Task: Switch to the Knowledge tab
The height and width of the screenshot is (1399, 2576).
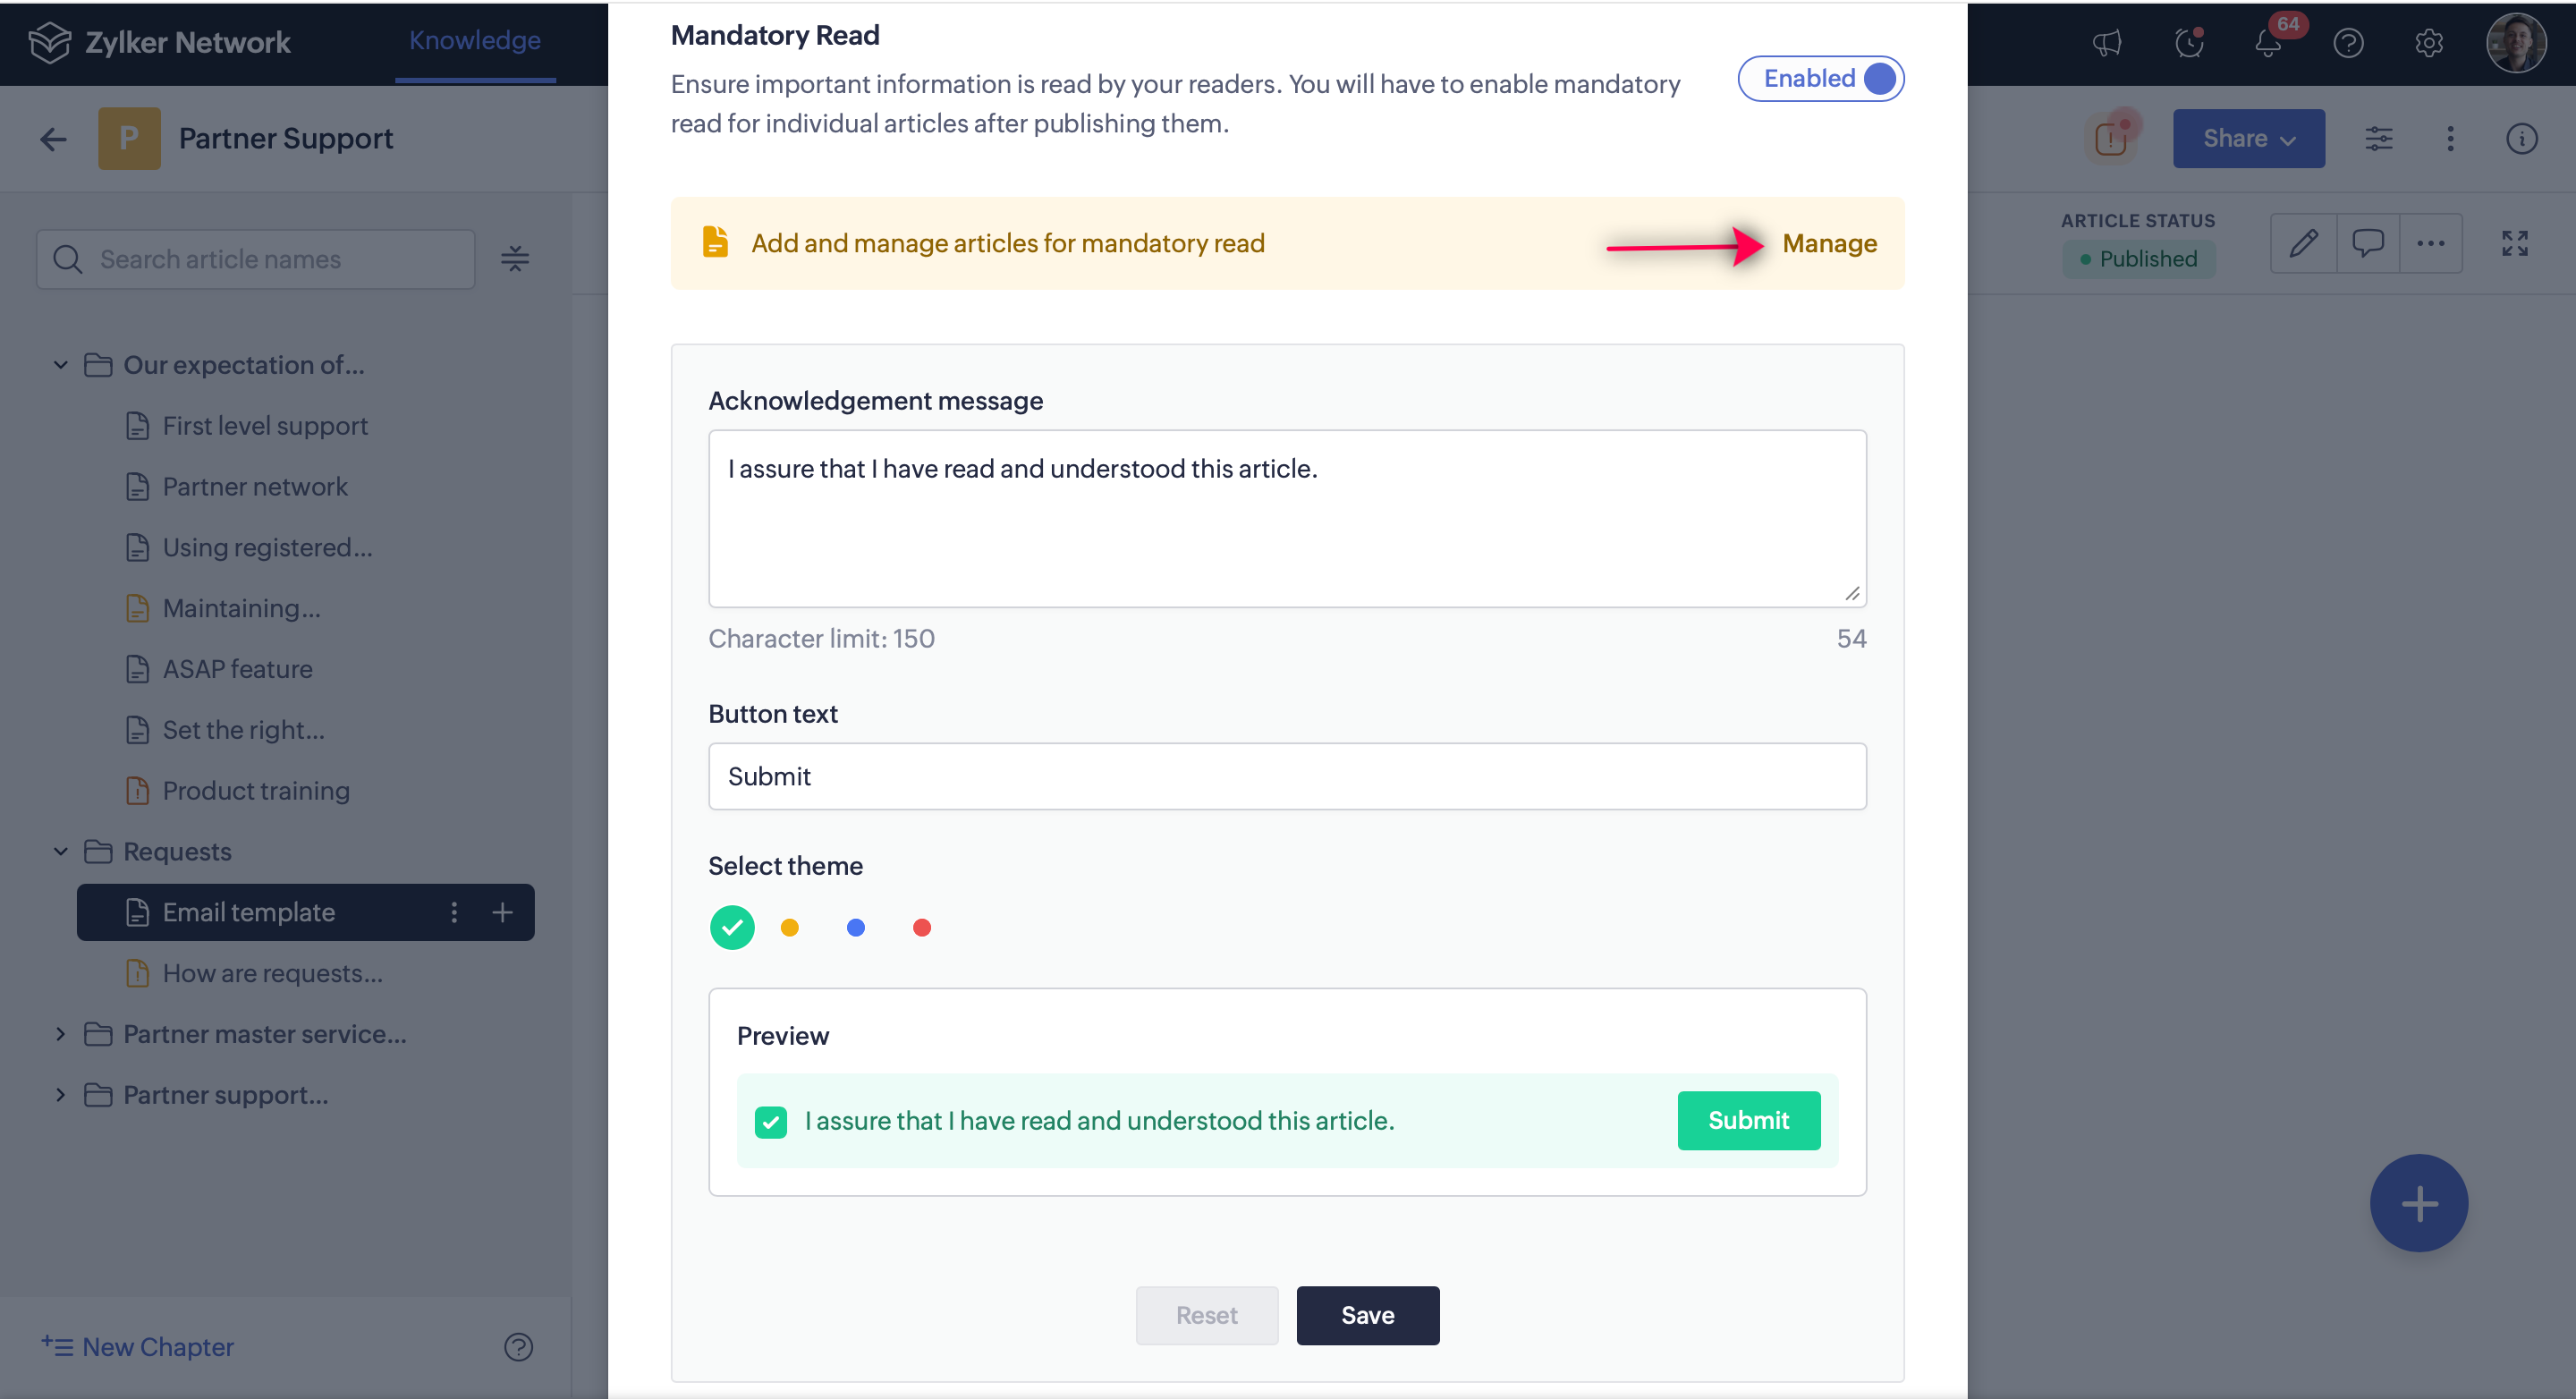Action: click(475, 41)
